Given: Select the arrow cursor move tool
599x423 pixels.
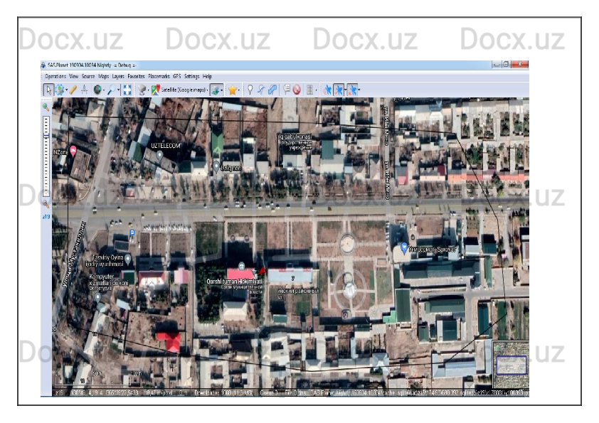Looking at the screenshot, I should 48,90.
